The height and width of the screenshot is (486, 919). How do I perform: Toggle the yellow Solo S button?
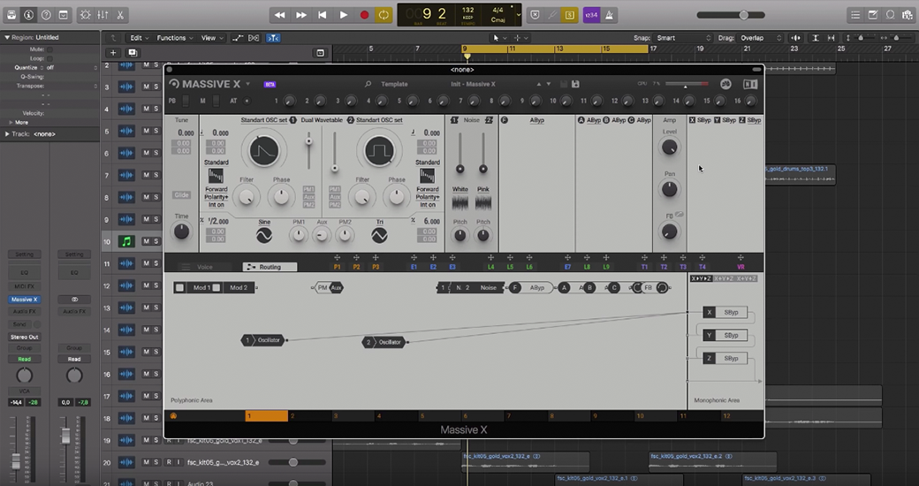pyautogui.click(x=569, y=15)
